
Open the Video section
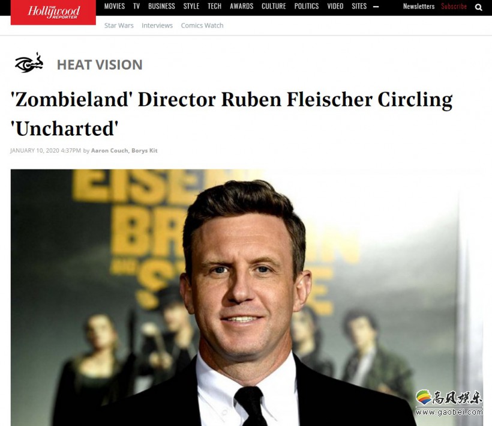335,6
